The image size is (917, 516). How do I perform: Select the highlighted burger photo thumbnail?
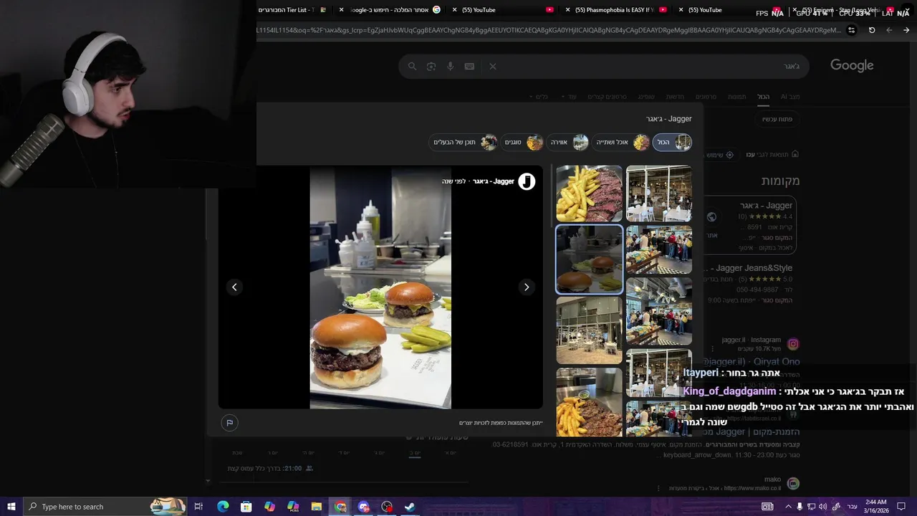coord(589,259)
